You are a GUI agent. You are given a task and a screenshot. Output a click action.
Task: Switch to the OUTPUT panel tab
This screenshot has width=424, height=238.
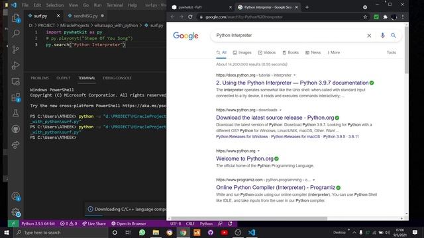[x=64, y=78]
